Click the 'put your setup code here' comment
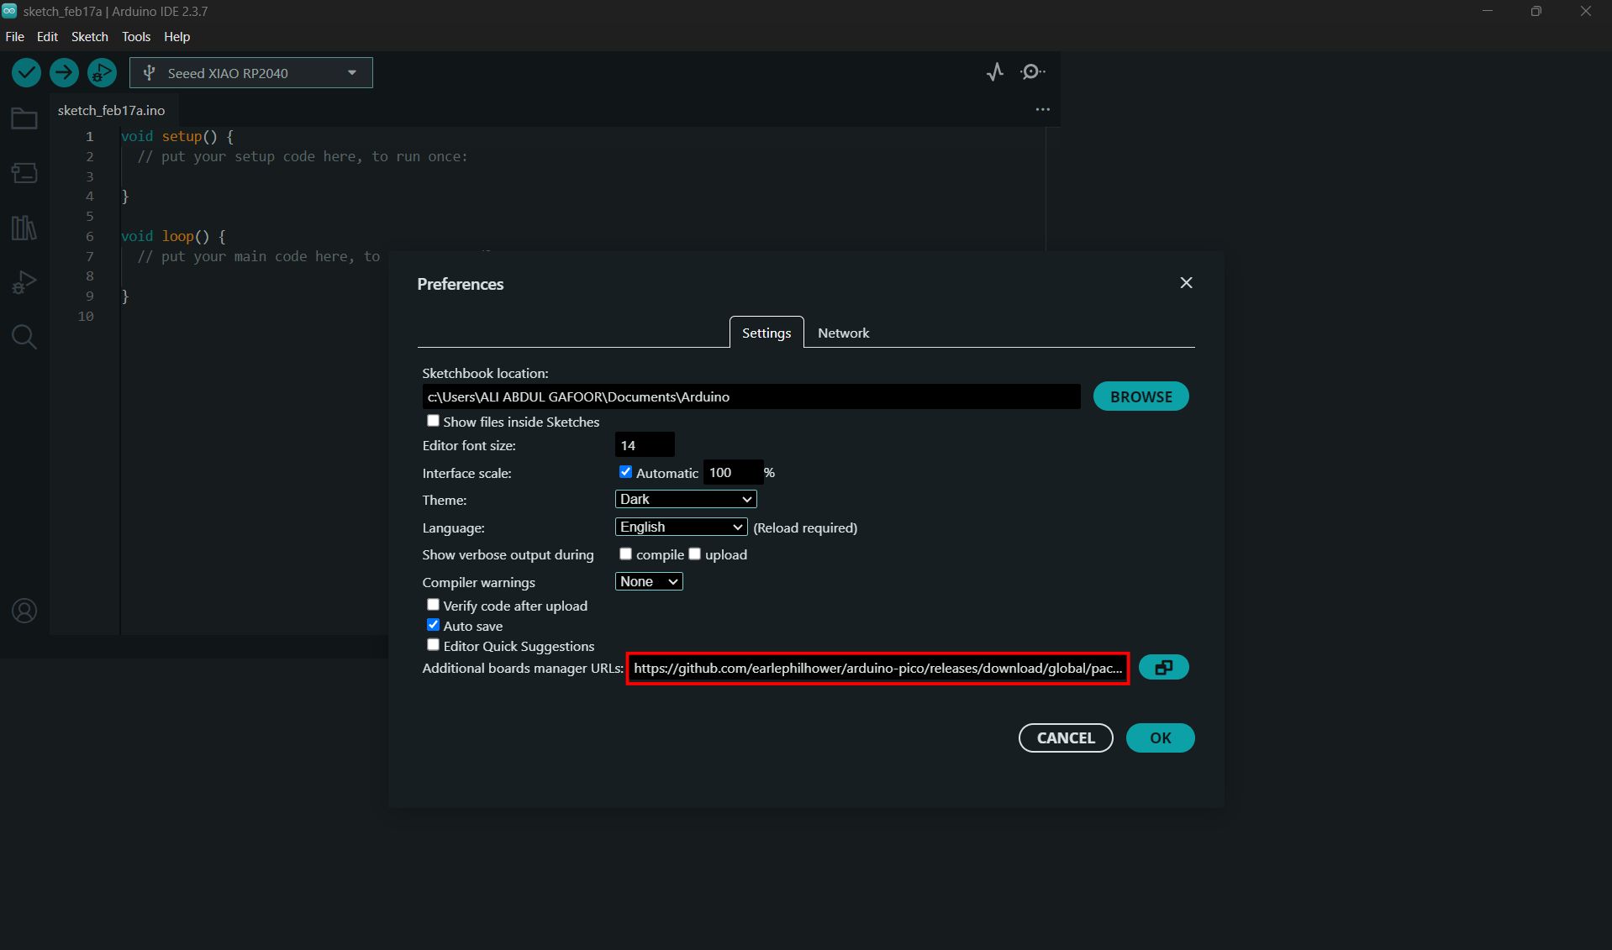Image resolution: width=1612 pixels, height=950 pixels. (x=303, y=156)
